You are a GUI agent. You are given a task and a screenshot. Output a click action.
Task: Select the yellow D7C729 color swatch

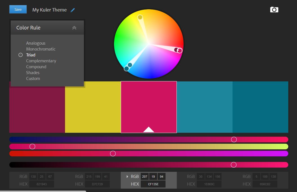click(93, 107)
